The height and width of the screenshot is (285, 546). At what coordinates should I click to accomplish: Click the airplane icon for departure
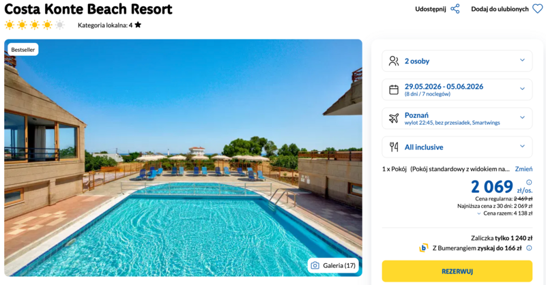394,119
